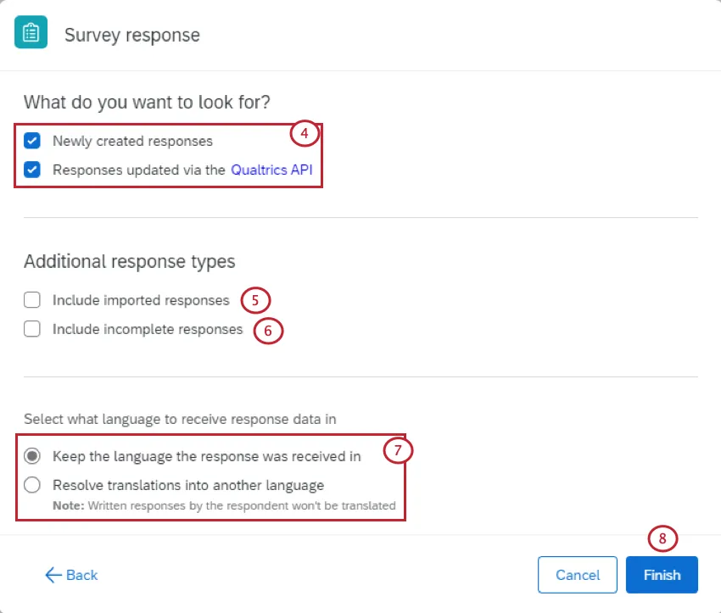Click the back arrow icon beside Back
721x613 pixels.
click(53, 575)
